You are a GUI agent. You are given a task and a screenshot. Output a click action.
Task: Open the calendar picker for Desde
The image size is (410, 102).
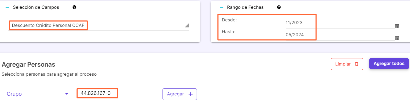397,26
